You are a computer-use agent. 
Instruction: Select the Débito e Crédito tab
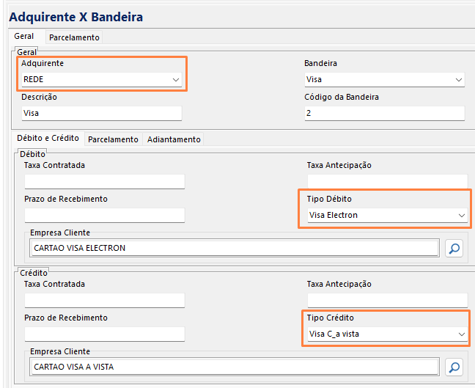[48, 139]
